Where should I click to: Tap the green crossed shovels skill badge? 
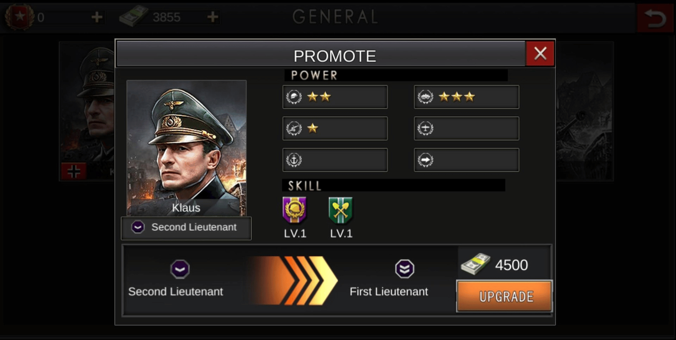tap(340, 210)
